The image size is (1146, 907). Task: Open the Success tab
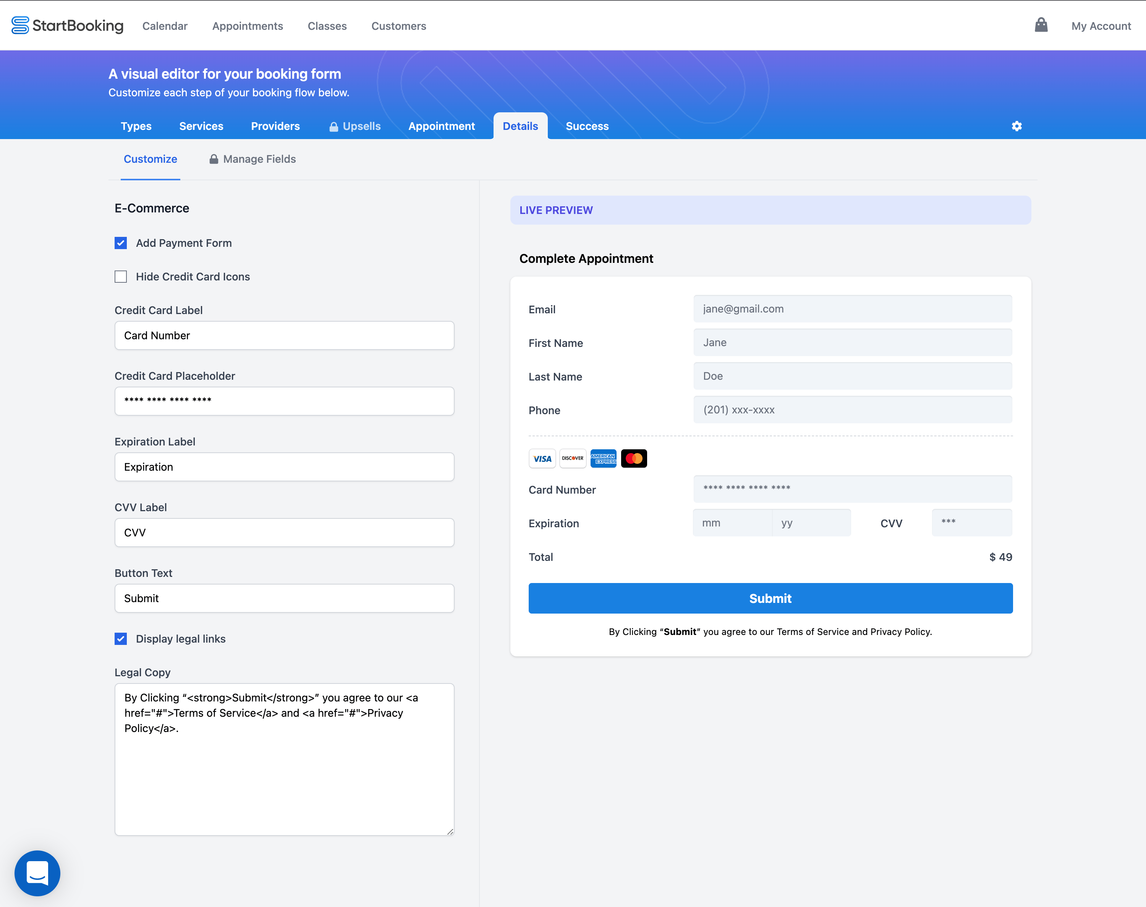click(x=587, y=126)
